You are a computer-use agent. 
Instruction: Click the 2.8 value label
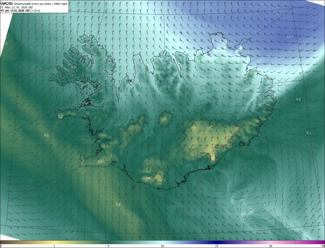coord(148,178)
